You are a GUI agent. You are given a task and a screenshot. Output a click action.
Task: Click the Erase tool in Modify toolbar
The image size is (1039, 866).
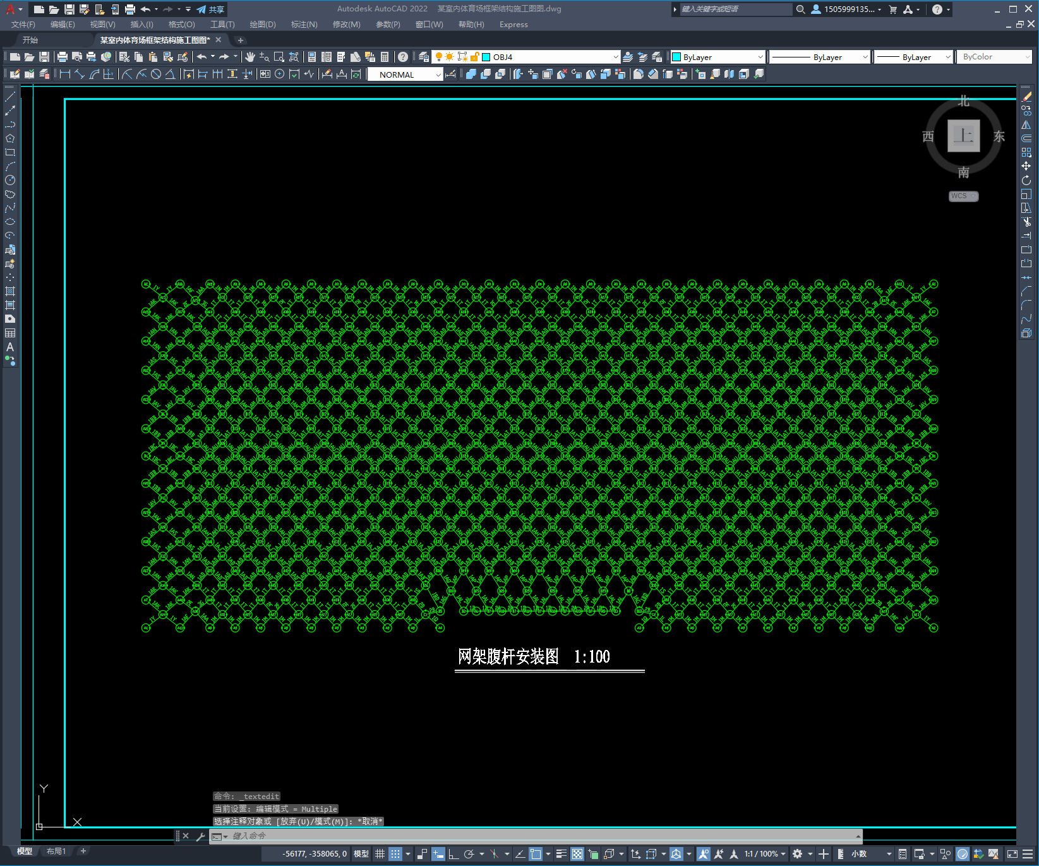pos(1026,97)
